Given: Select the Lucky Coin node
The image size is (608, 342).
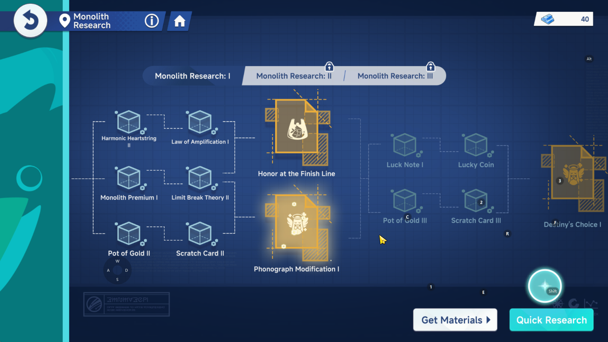Looking at the screenshot, I should click(x=476, y=145).
